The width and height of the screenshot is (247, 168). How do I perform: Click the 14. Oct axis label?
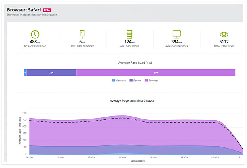[29, 157]
